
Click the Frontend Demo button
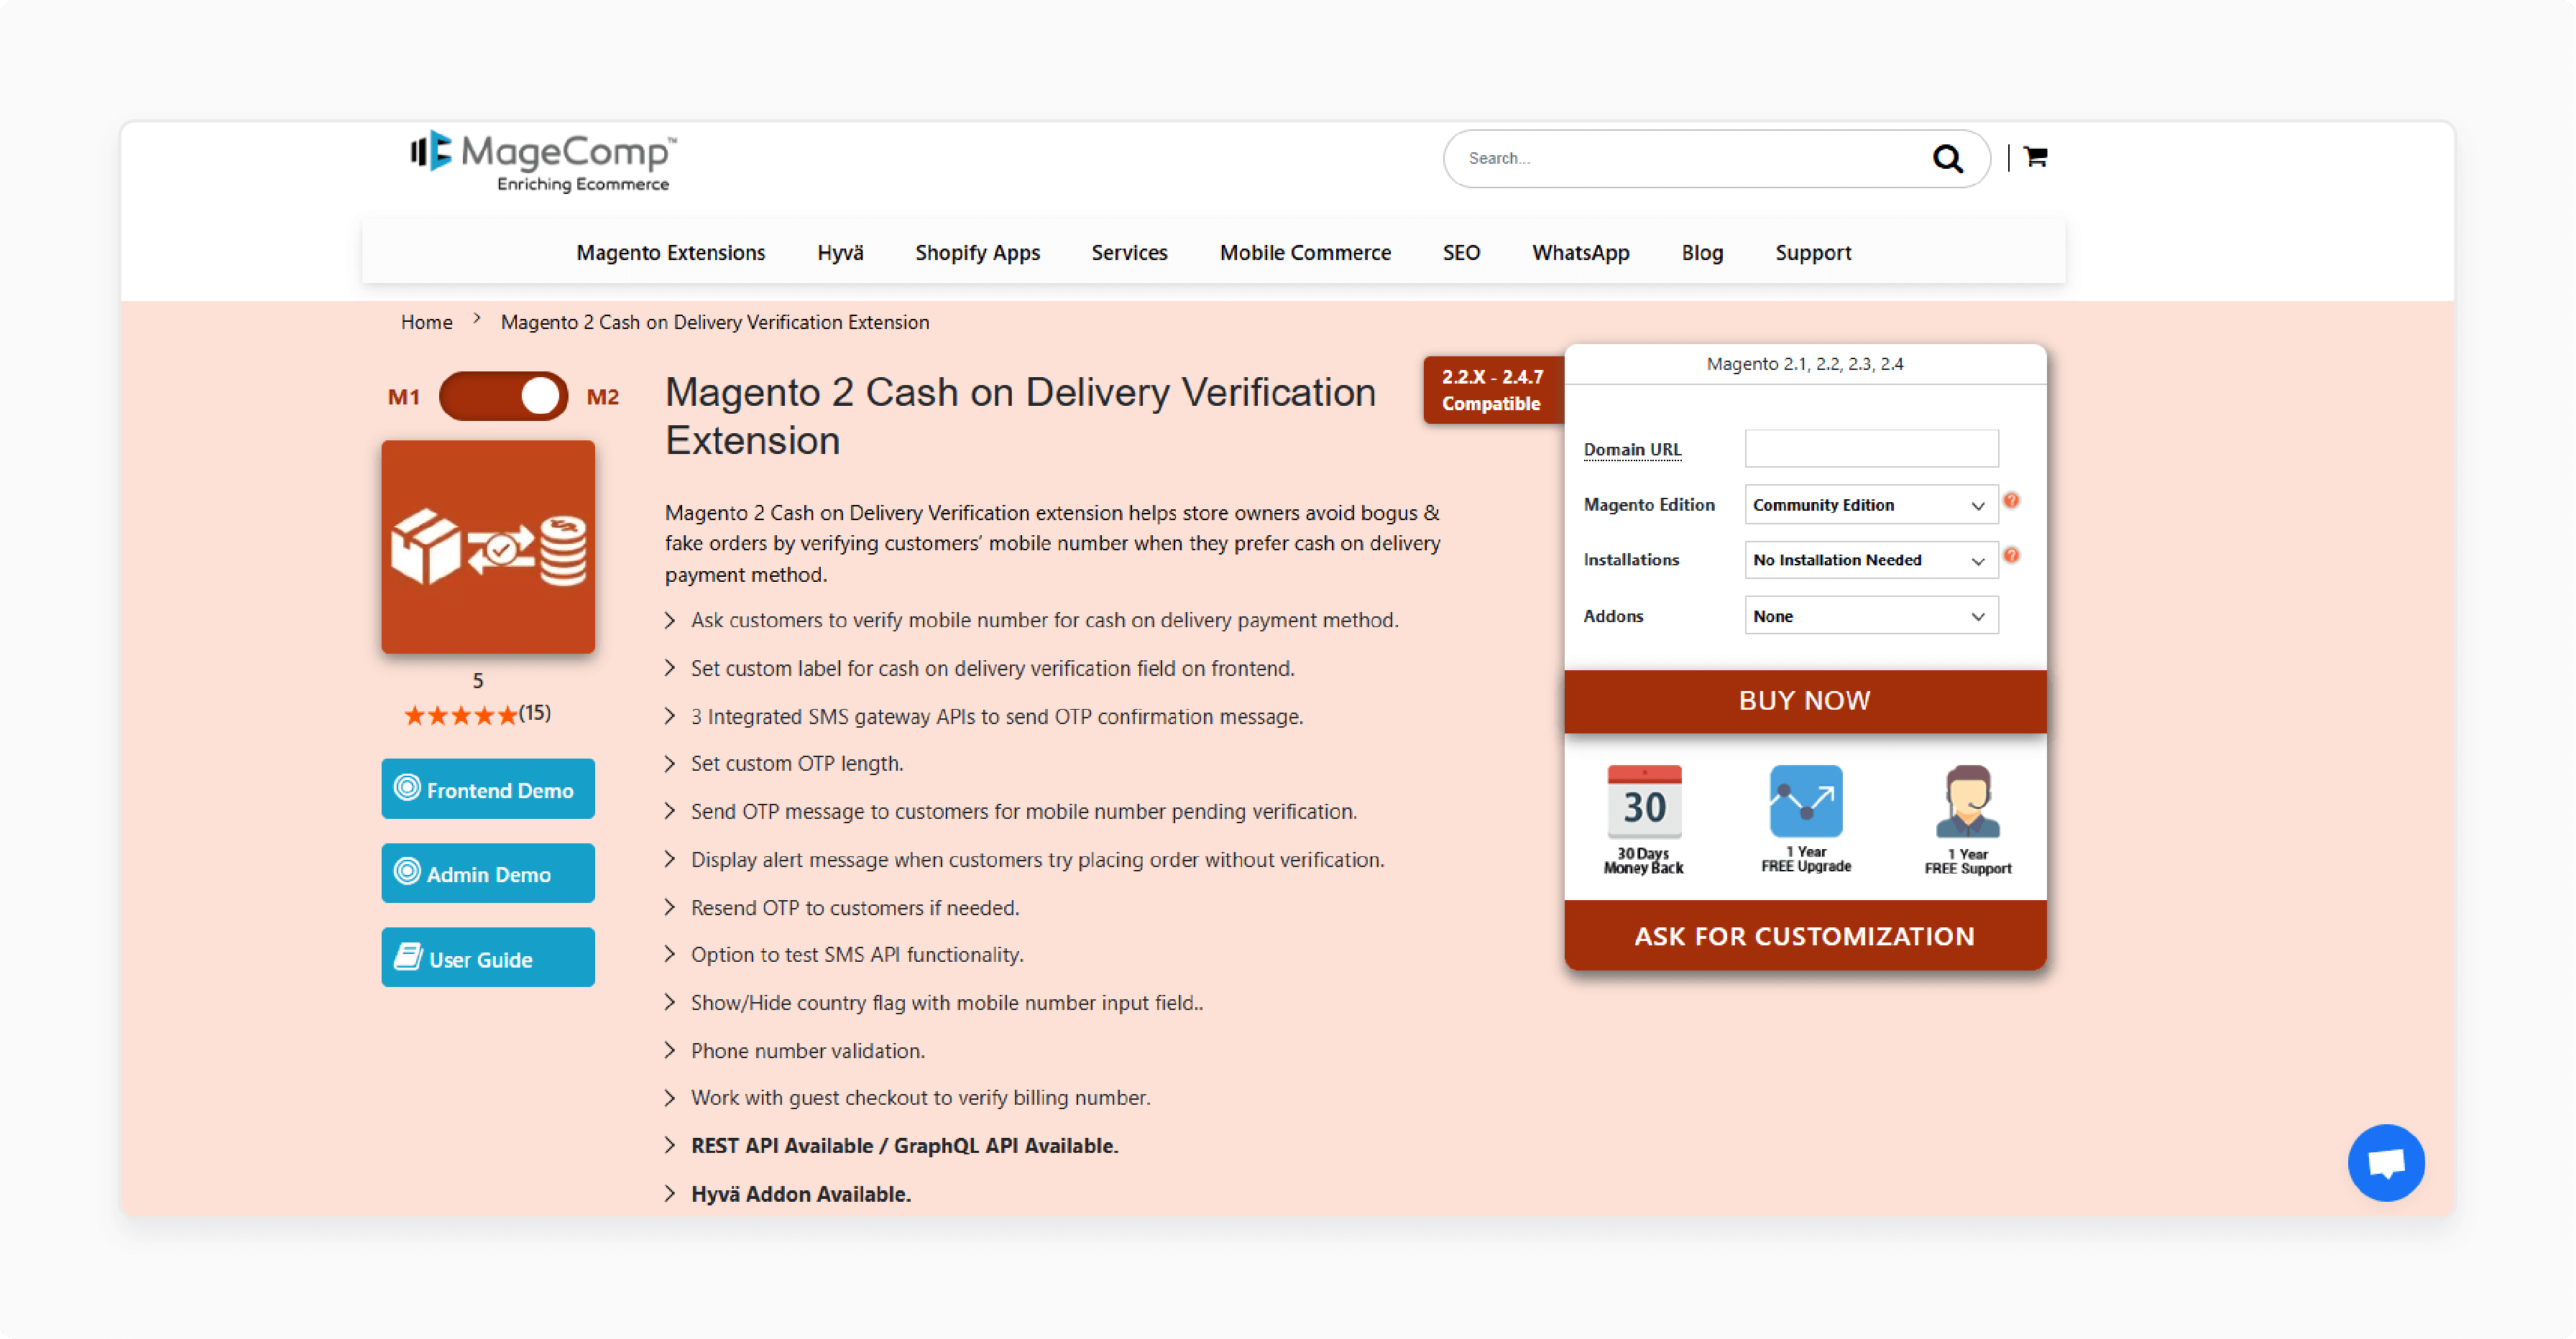(x=488, y=789)
